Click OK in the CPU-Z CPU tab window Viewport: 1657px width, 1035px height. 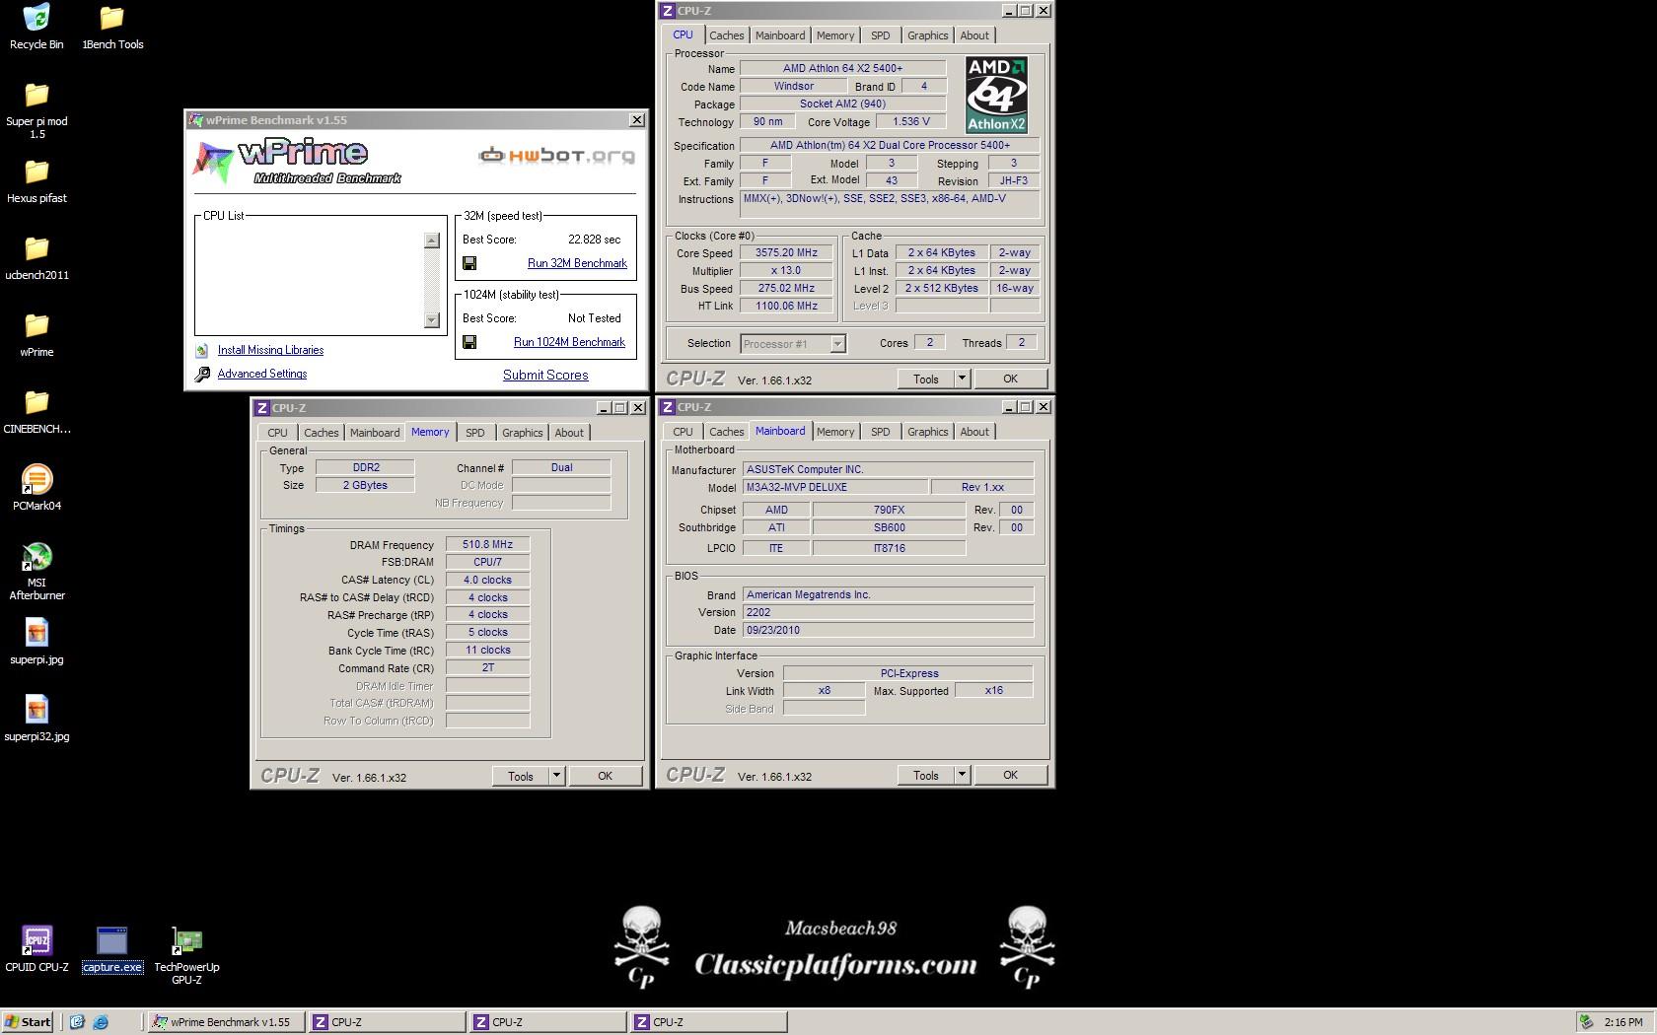[1010, 379]
